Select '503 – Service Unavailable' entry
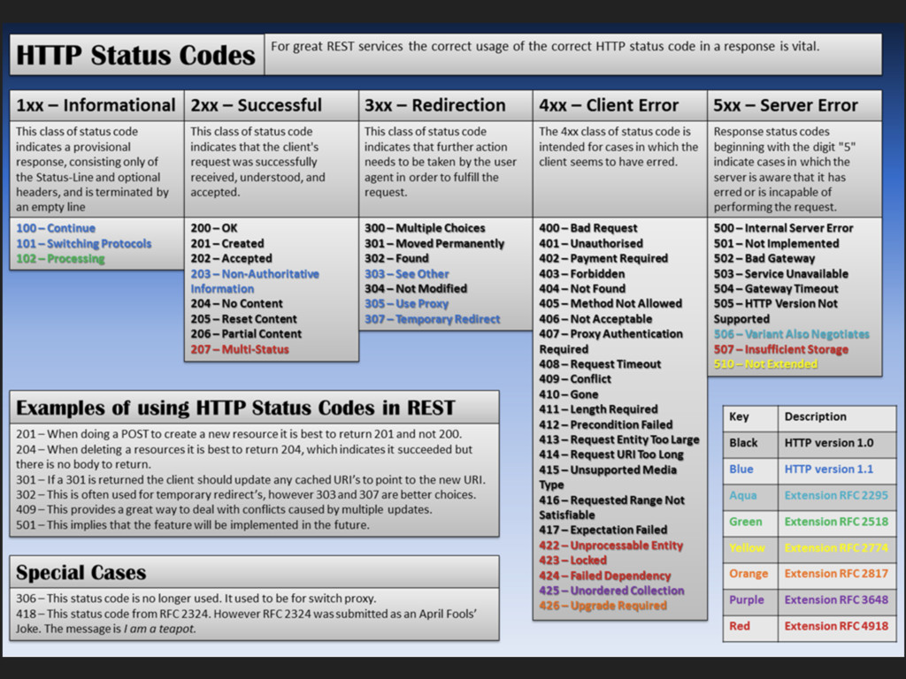The image size is (906, 679). pyautogui.click(x=780, y=274)
